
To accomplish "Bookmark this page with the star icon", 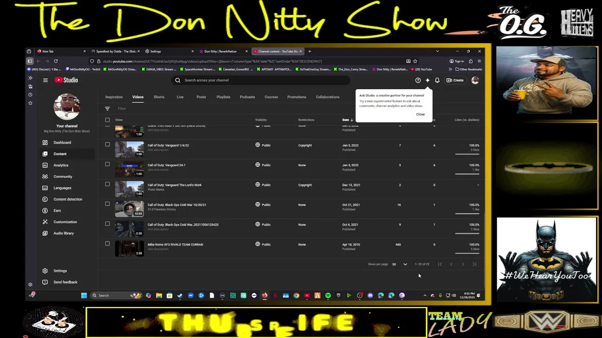I will click(415, 61).
